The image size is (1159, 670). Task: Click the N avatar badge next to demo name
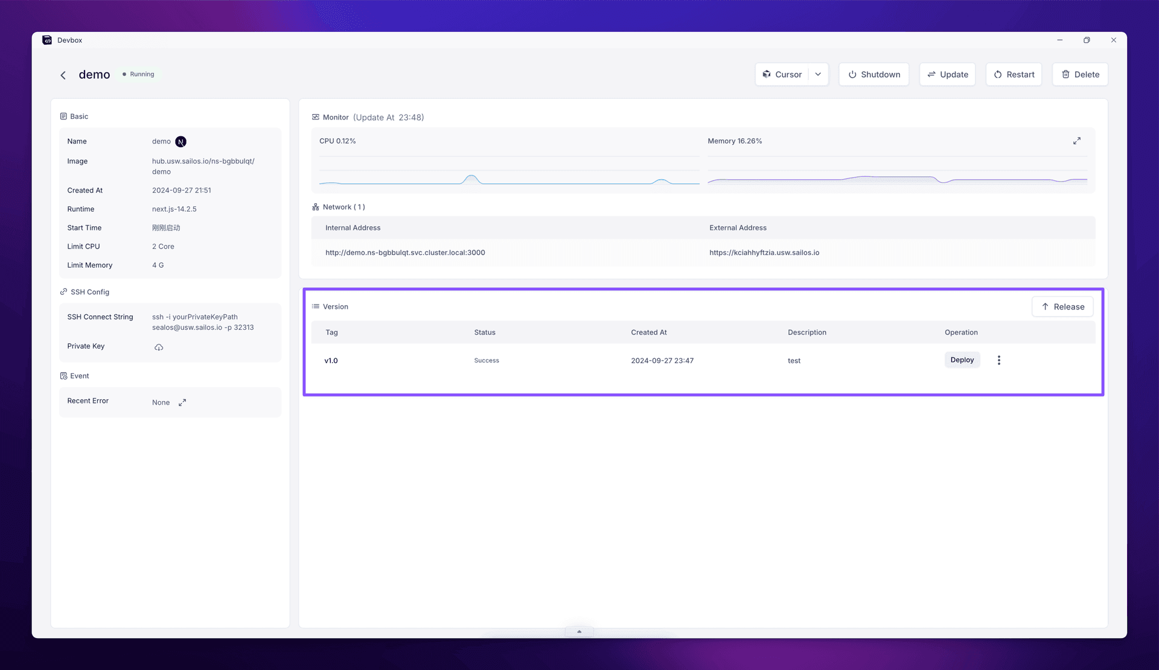point(180,141)
